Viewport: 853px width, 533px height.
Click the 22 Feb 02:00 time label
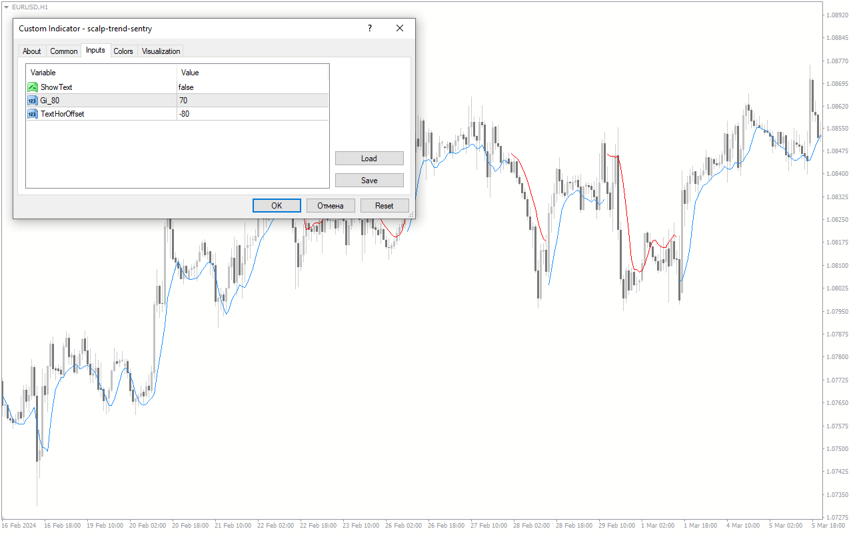tap(276, 526)
